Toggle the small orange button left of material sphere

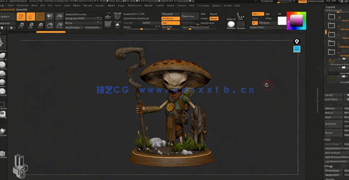(214, 18)
